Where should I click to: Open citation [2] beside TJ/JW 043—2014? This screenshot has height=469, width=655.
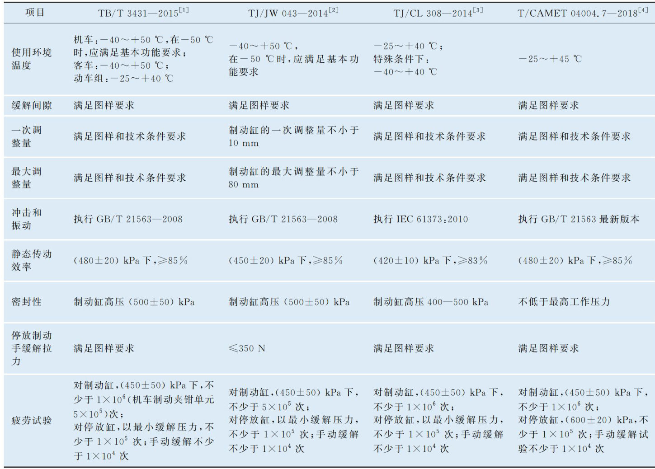pyautogui.click(x=333, y=10)
